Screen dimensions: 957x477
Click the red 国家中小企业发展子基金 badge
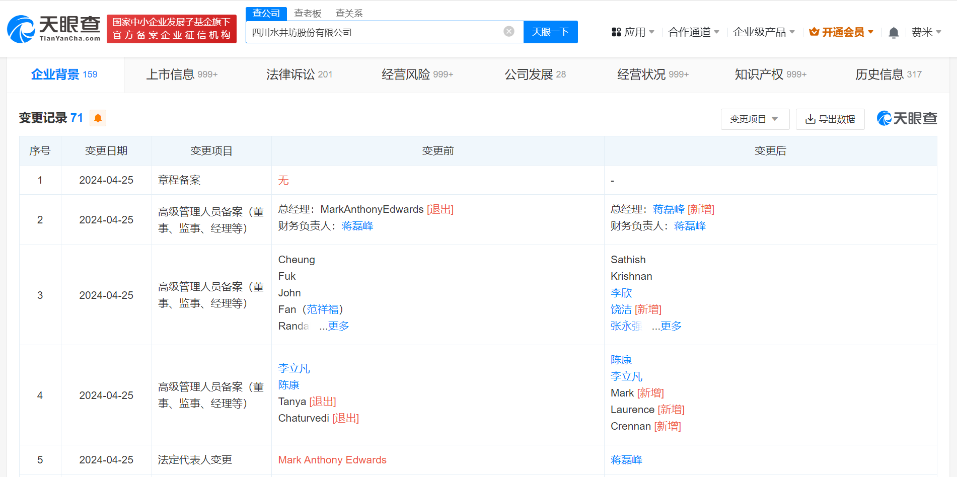tap(172, 29)
